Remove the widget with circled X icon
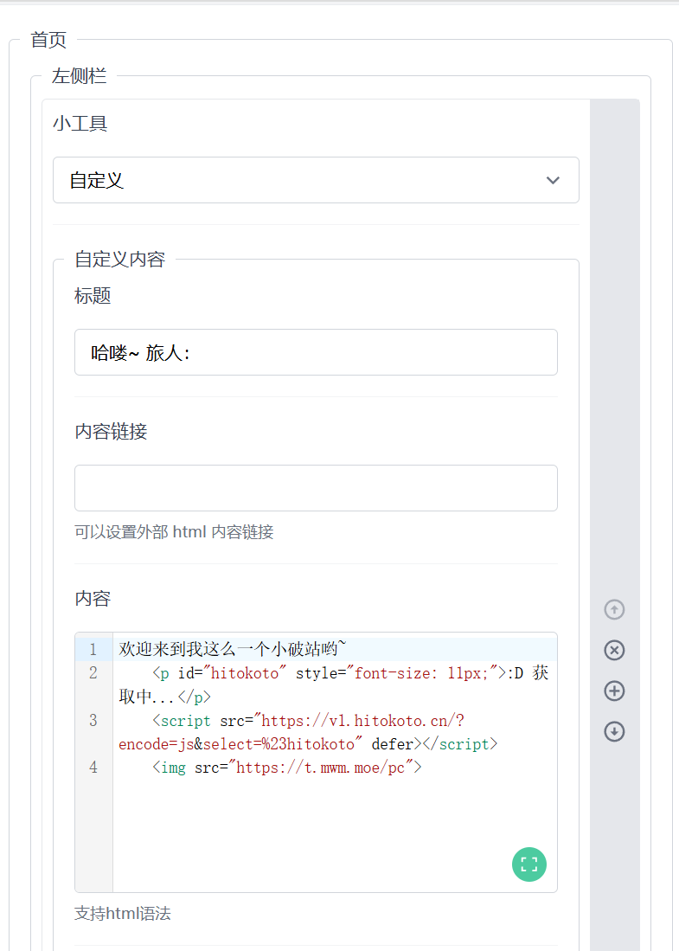This screenshot has height=951, width=679. [614, 650]
